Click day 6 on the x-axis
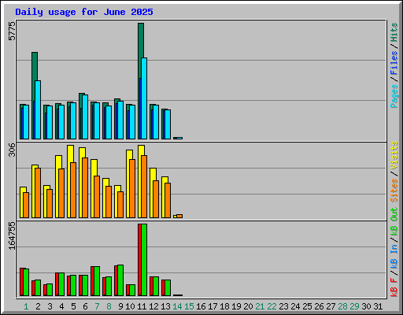The height and width of the screenshot is (315, 403). pyautogui.click(x=85, y=306)
